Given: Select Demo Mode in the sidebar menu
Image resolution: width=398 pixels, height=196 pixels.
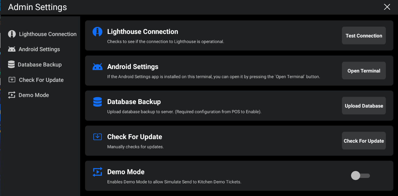Looking at the screenshot, I should [x=34, y=95].
